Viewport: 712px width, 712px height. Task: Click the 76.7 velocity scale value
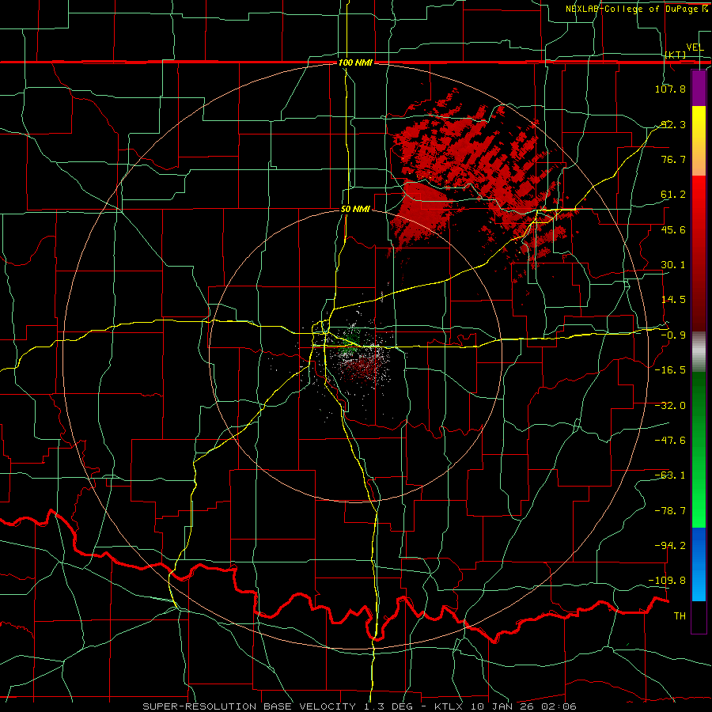[673, 159]
